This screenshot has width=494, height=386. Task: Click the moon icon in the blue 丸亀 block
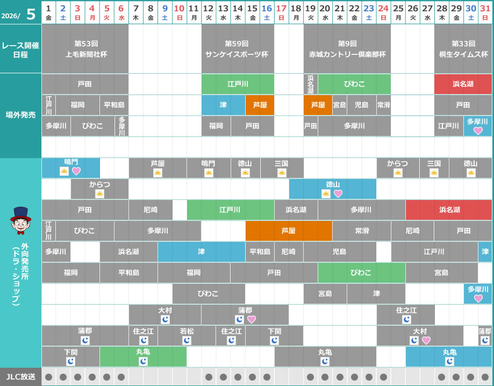(x=449, y=361)
